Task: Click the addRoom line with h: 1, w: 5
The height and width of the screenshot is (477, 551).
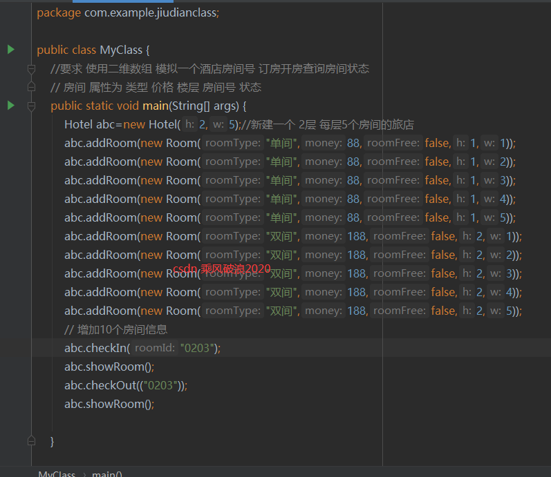Action: (x=290, y=217)
